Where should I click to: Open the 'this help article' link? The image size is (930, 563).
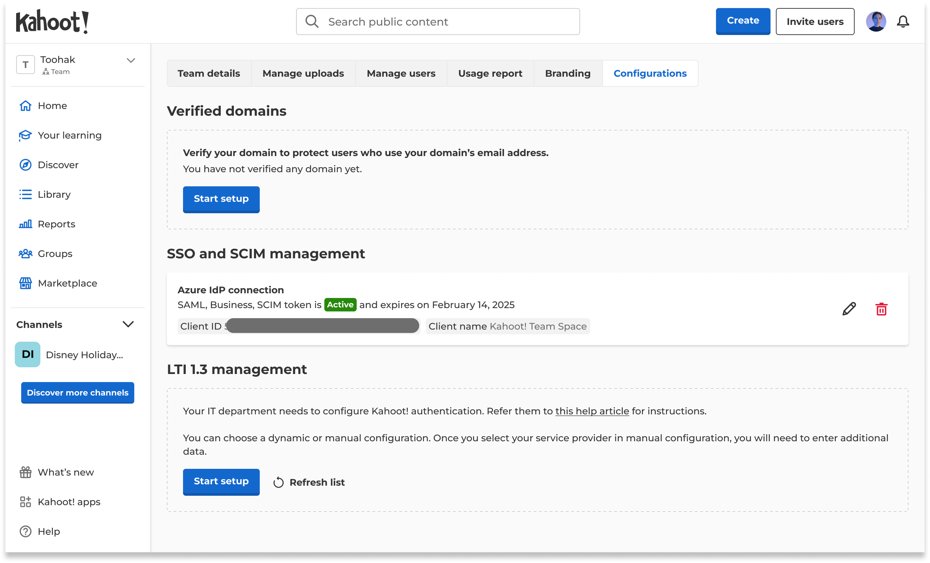pyautogui.click(x=592, y=411)
